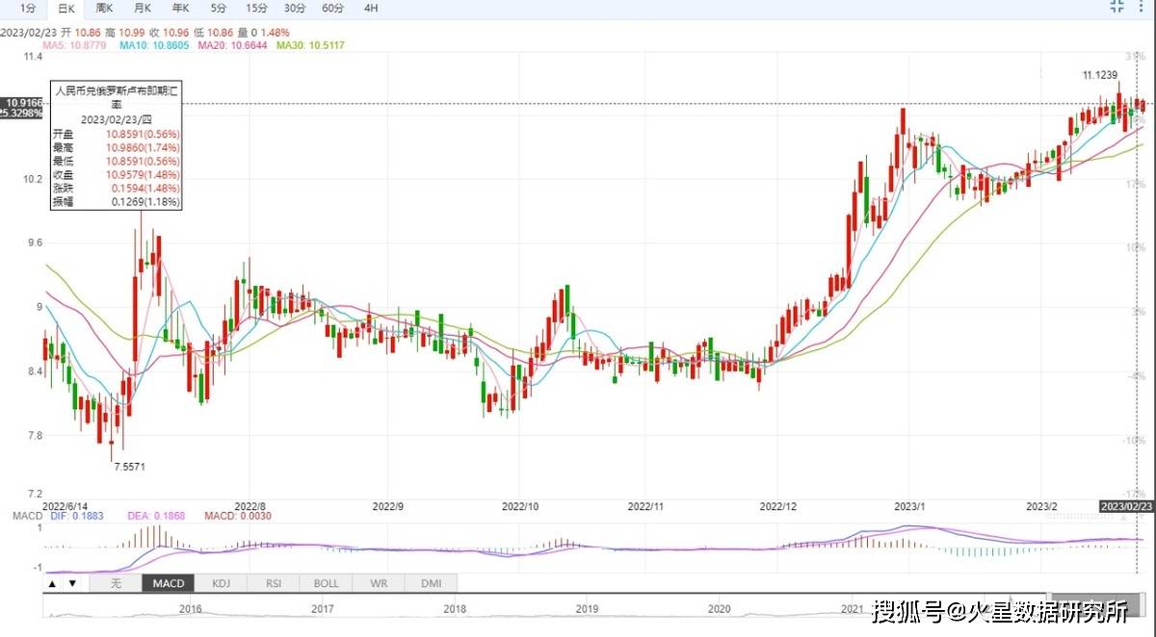Select the 1分 timeframe tab
The height and width of the screenshot is (637, 1156).
coord(28,8)
